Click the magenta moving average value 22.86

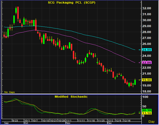coord(147,62)
